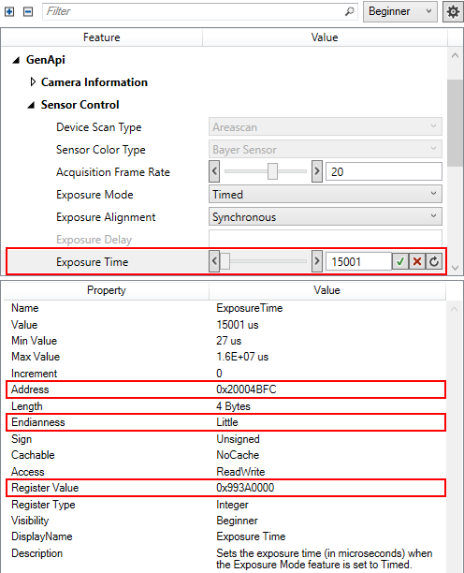Click the DisplayName property row

[225, 536]
